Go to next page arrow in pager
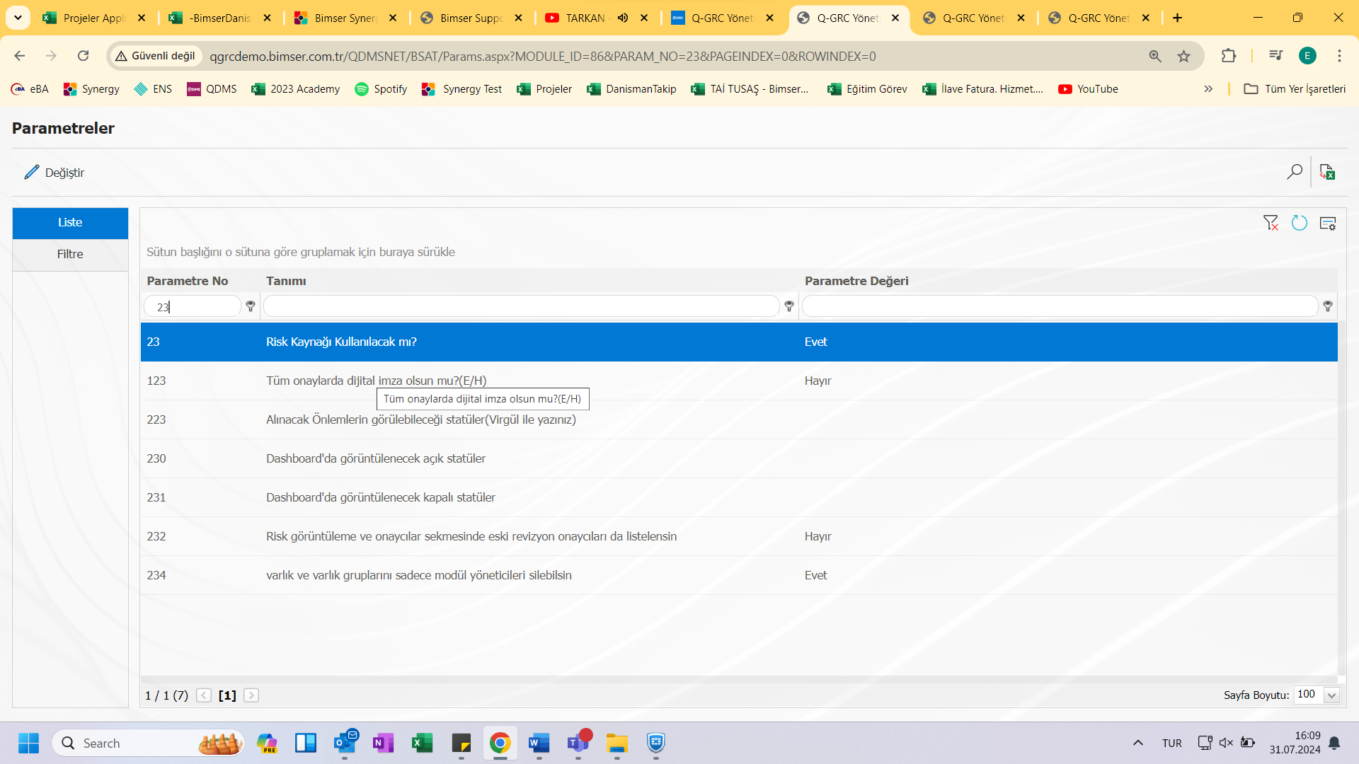 [x=251, y=695]
